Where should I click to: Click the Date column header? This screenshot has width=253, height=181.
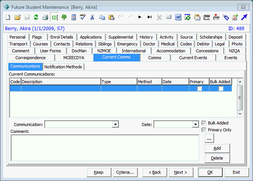click(x=176, y=82)
